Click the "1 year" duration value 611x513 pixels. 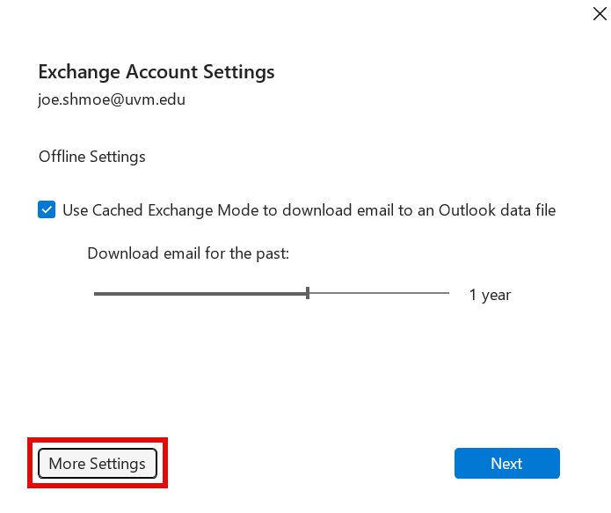coord(490,295)
